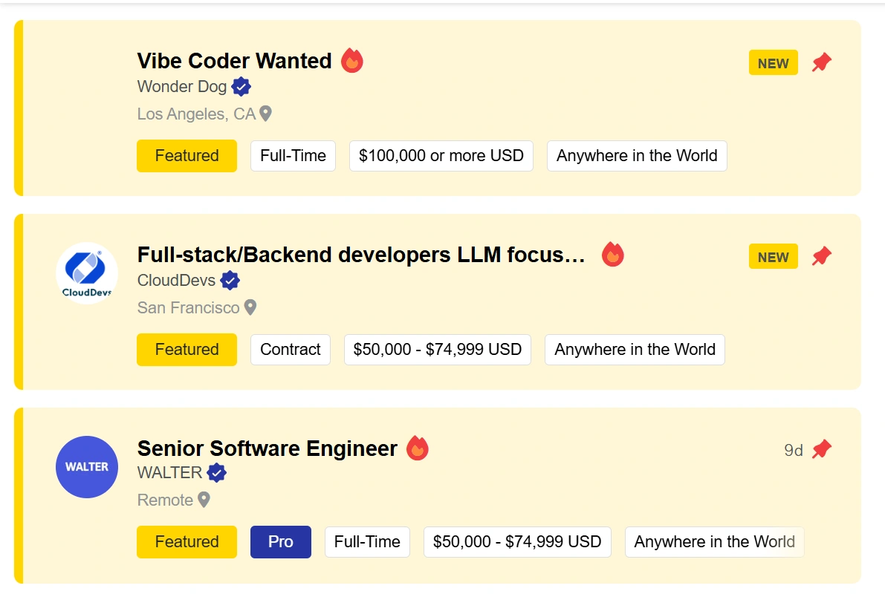This screenshot has height=597, width=885.
Task: Click the blue Pro tag on the WALTER job
Action: click(281, 542)
